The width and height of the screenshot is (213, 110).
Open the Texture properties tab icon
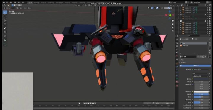tap(177, 86)
